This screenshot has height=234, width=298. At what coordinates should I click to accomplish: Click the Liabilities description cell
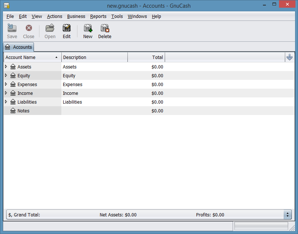[94, 102]
